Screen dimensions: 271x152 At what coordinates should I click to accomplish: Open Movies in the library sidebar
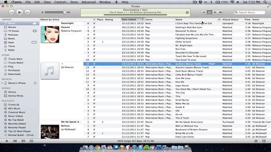click(x=12, y=27)
